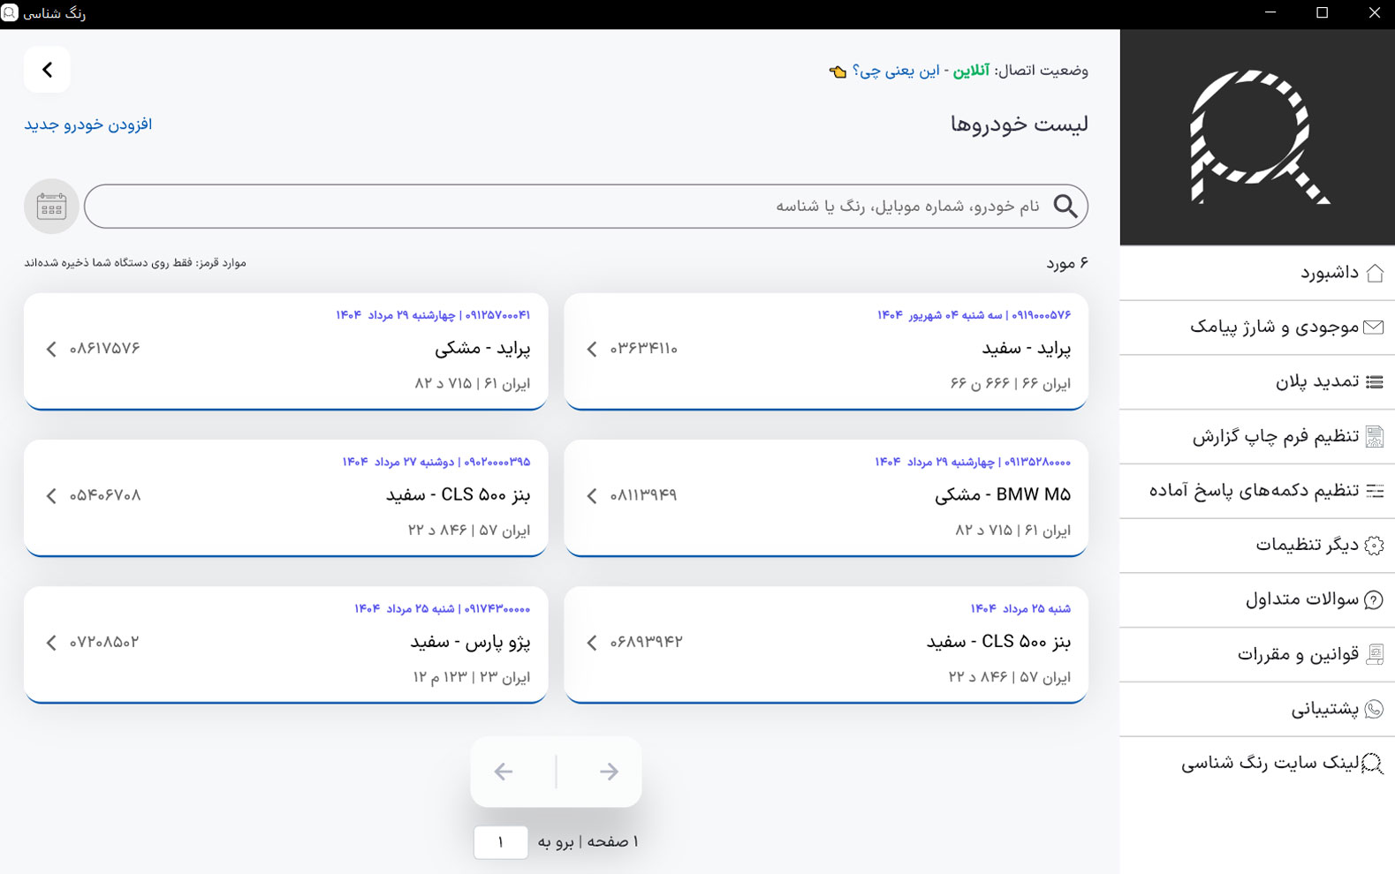Click plate text ایران ۶۶ | ۶۶۶ ن ۶۶
Image resolution: width=1395 pixels, height=874 pixels.
1011,384
